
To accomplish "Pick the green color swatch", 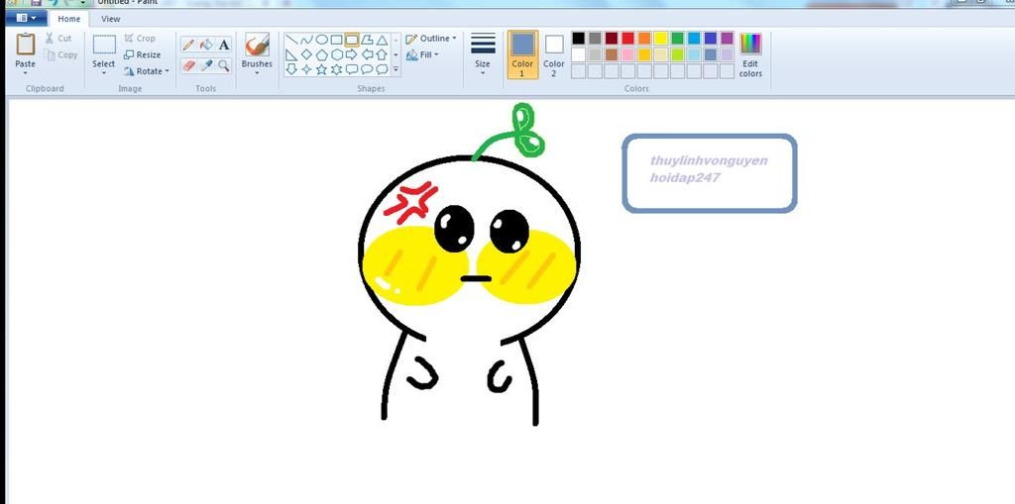I will point(678,39).
